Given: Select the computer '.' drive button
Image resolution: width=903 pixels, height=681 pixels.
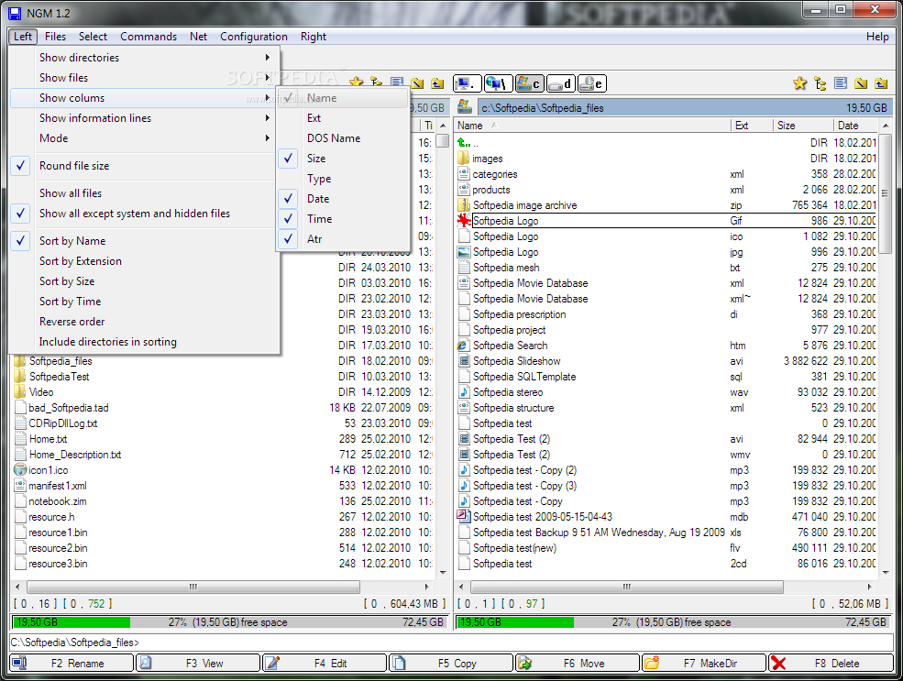Looking at the screenshot, I should 467,84.
